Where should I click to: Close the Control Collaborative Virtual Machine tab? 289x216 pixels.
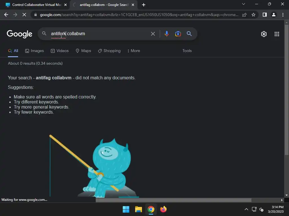(65, 5)
